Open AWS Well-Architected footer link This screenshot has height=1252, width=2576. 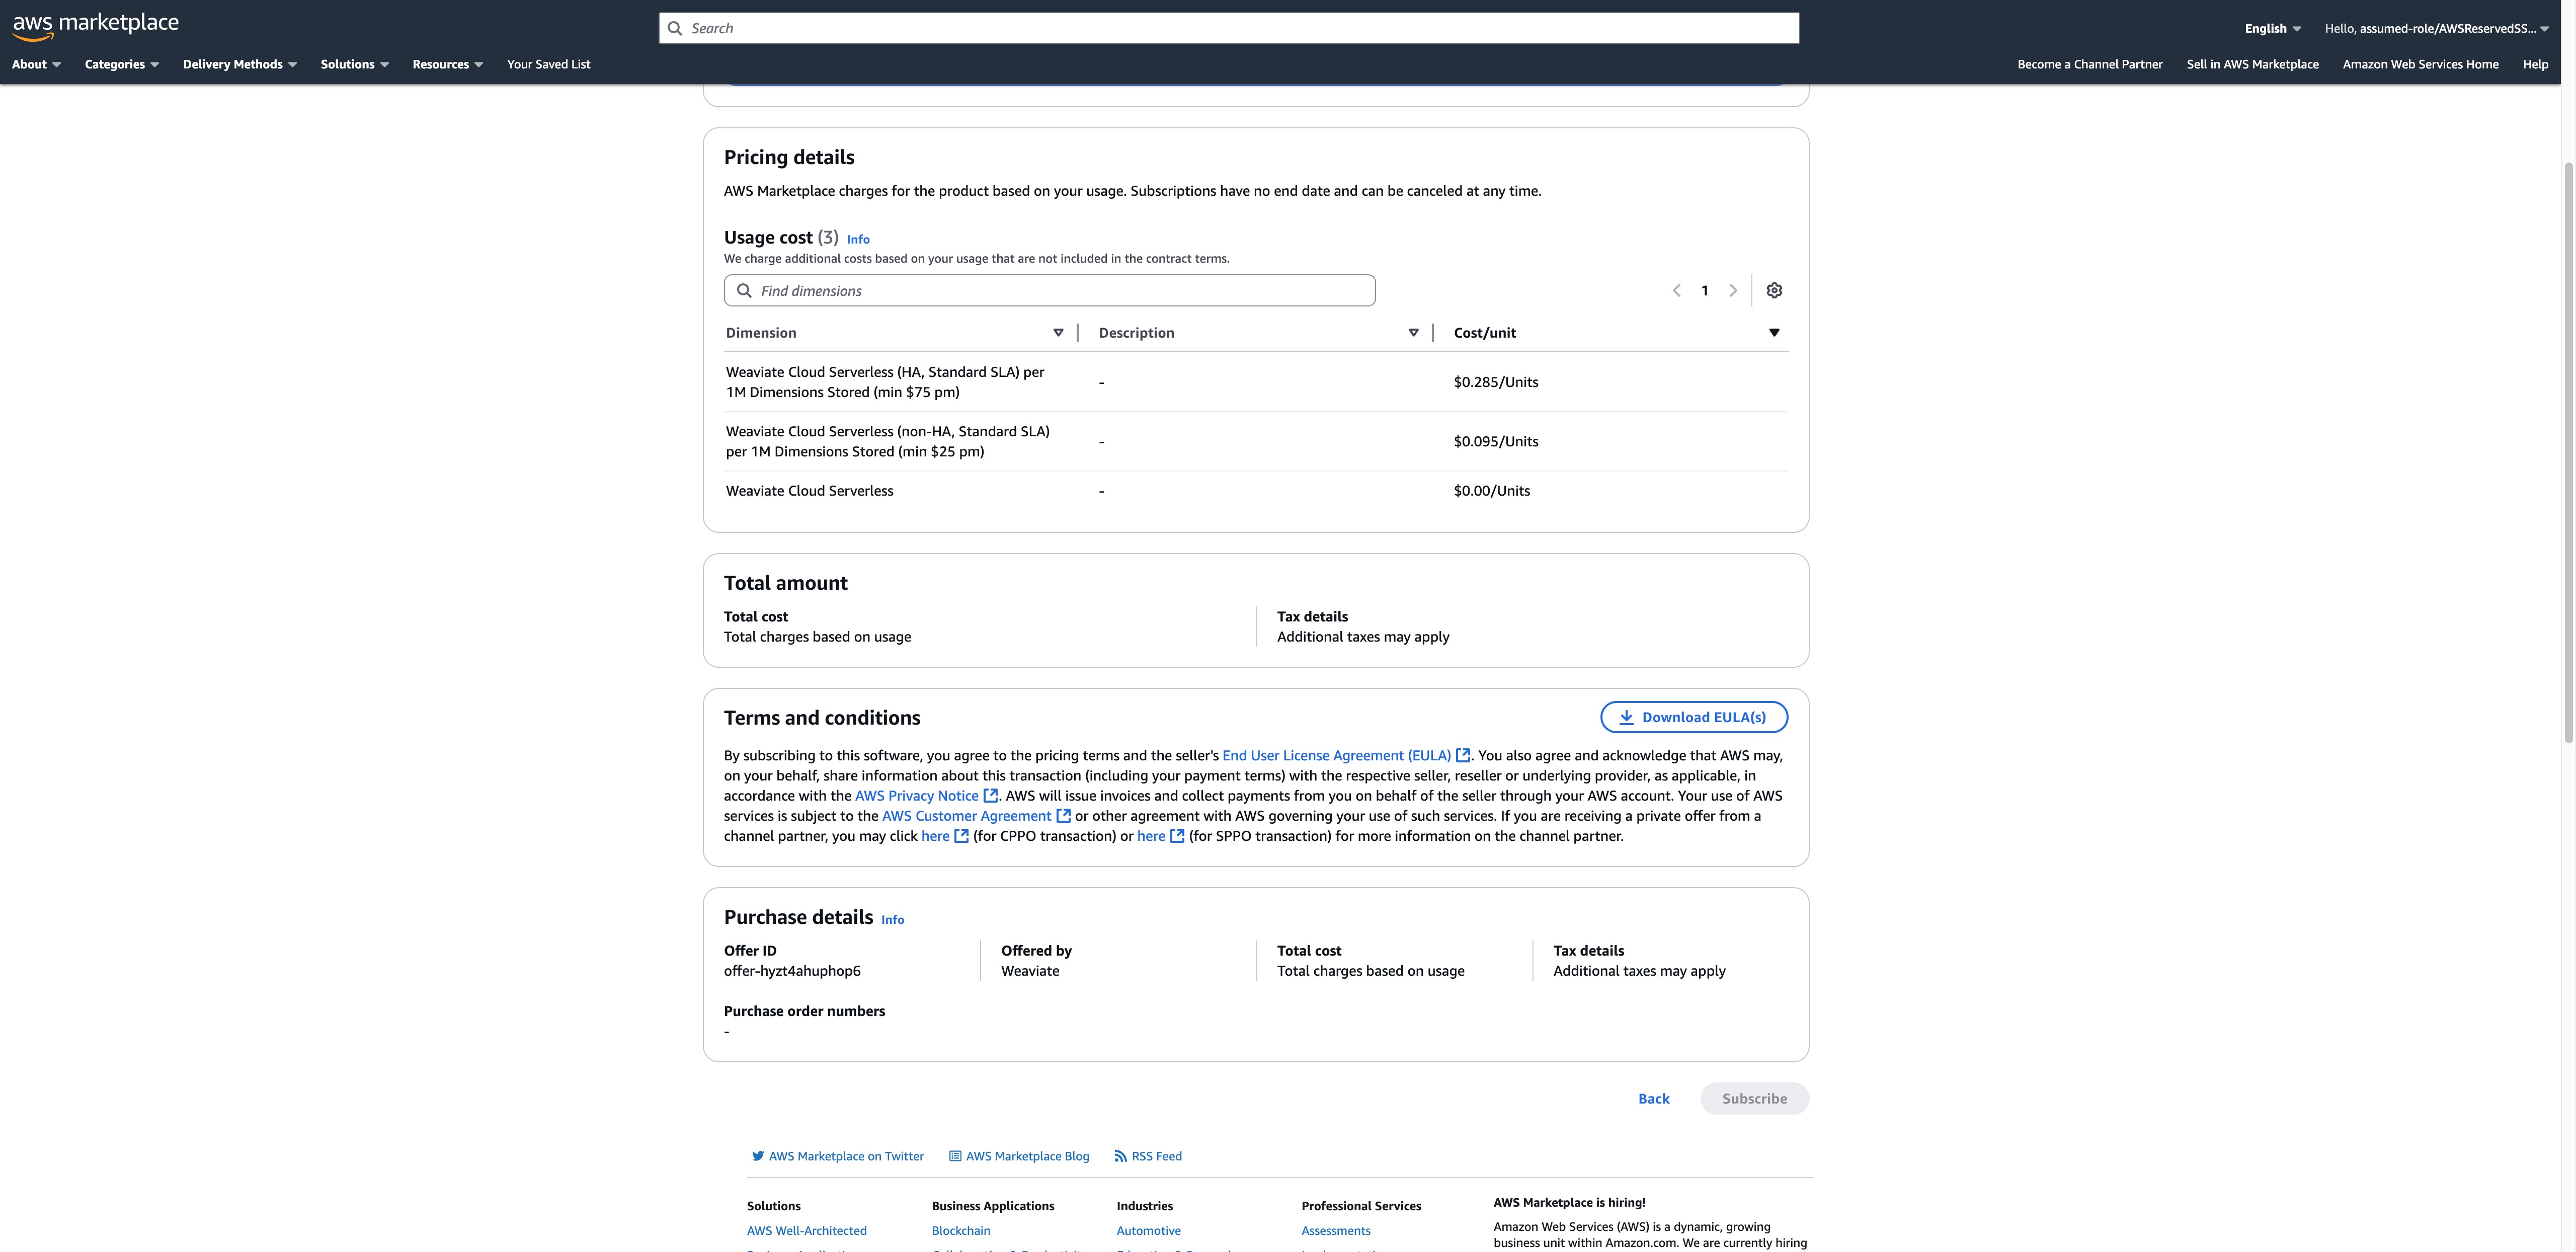pos(806,1231)
